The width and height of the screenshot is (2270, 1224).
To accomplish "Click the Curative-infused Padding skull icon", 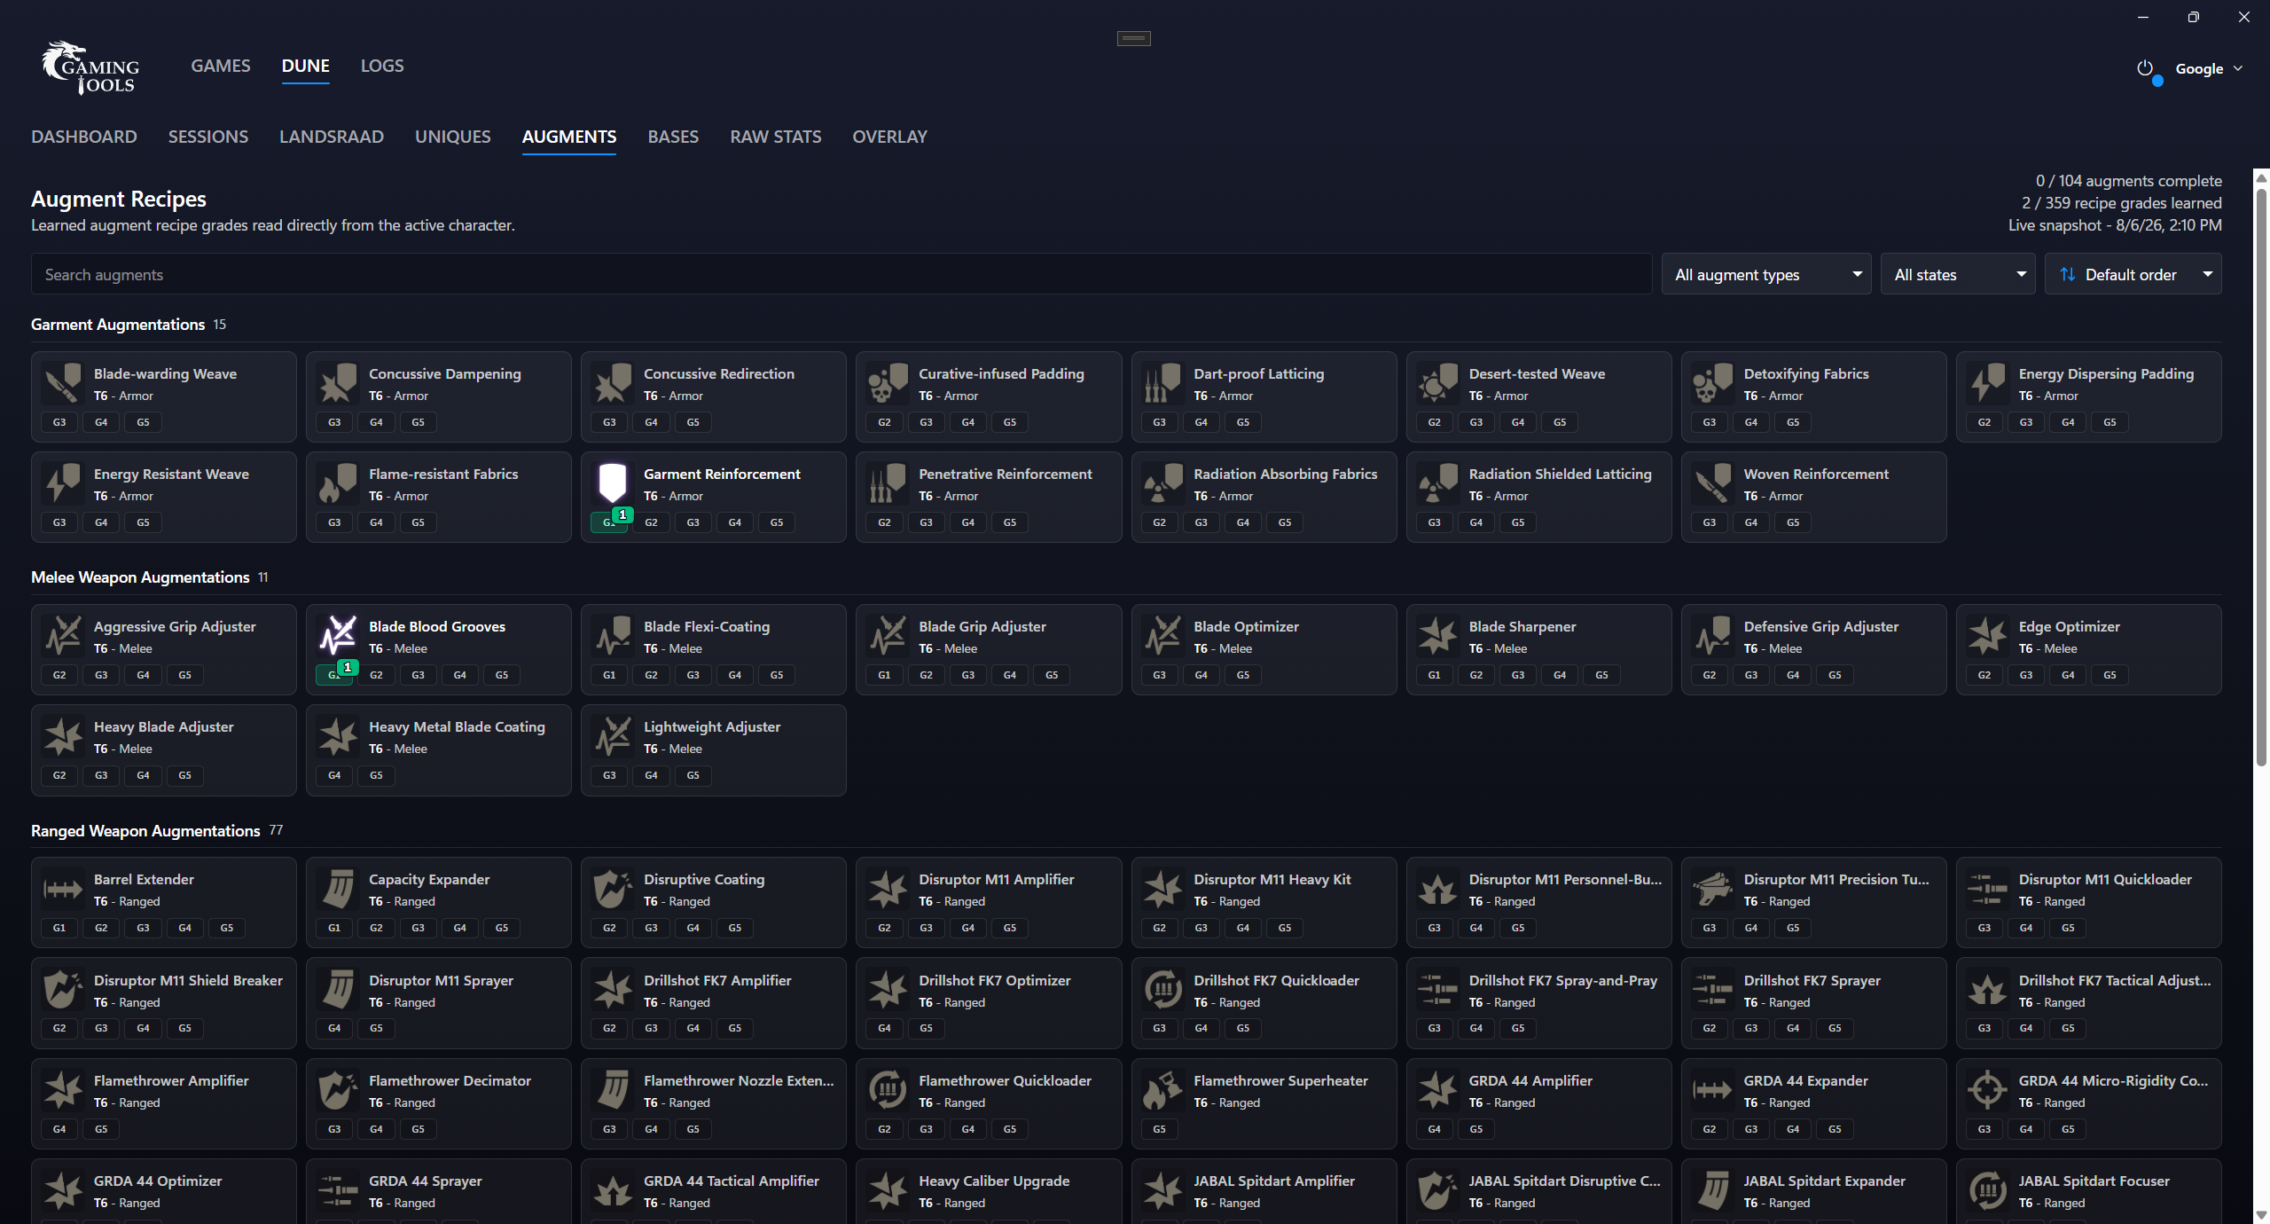I will [888, 384].
